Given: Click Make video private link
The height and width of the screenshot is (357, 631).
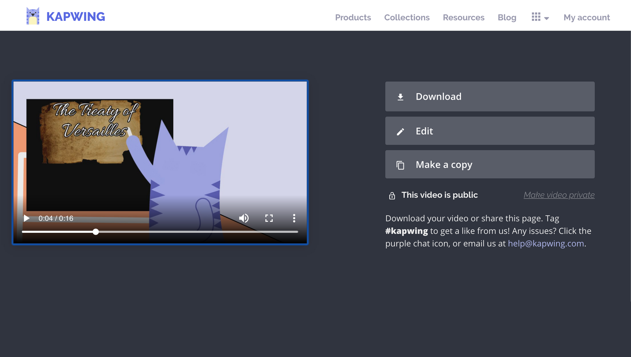Looking at the screenshot, I should (559, 195).
